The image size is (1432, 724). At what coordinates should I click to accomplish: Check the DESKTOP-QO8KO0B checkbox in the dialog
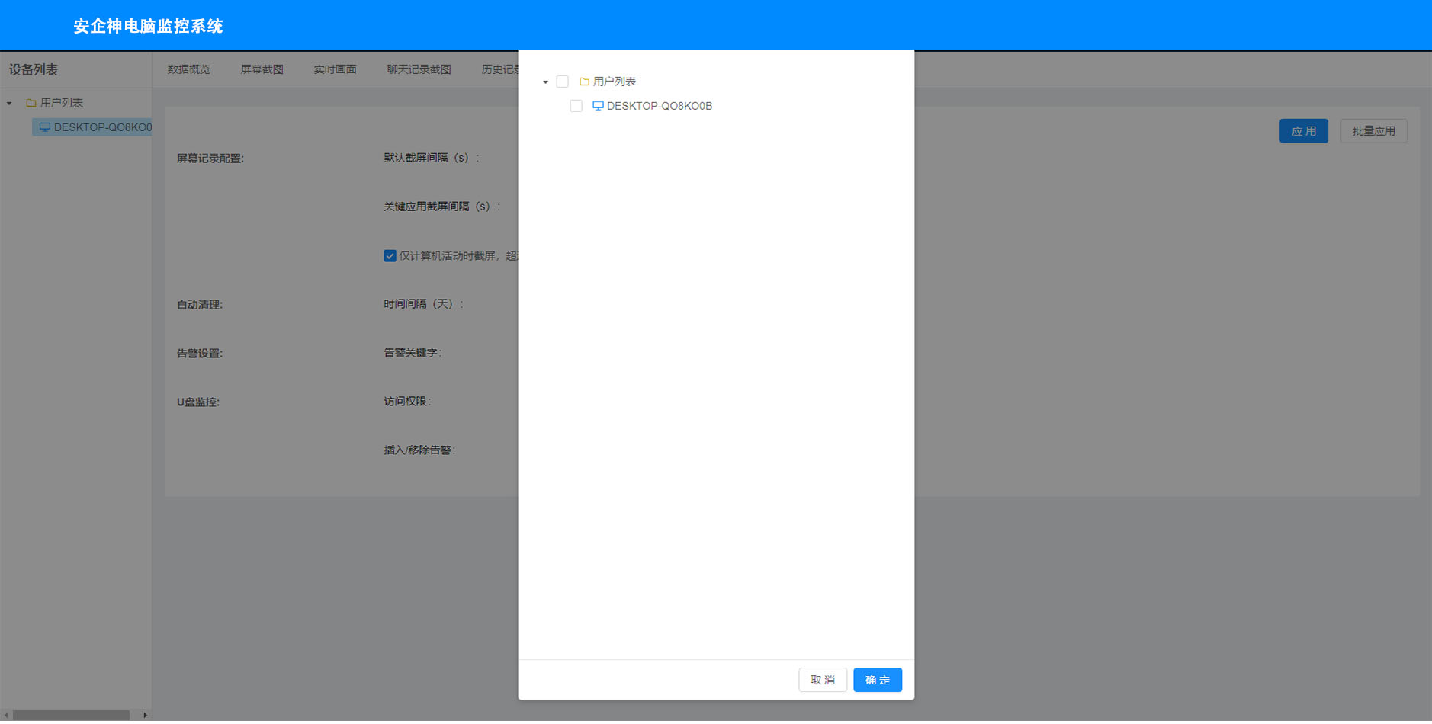pyautogui.click(x=576, y=106)
